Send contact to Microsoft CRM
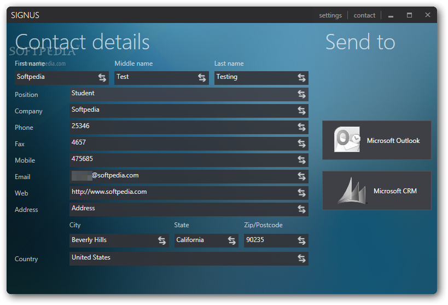The width and height of the screenshot is (448, 305). click(x=376, y=191)
